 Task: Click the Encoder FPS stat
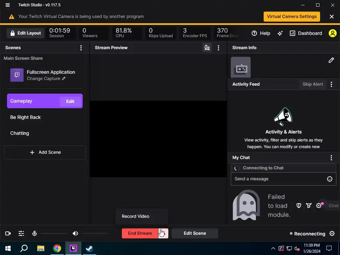pyautogui.click(x=195, y=33)
